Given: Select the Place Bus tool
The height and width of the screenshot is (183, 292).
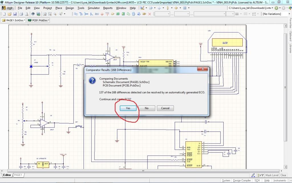Looking at the screenshot, I should pyautogui.click(x=81, y=14).
